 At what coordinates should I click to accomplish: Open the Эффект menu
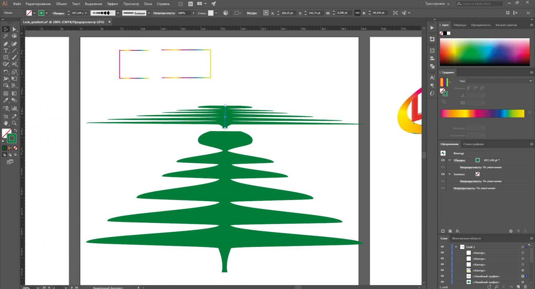[113, 4]
